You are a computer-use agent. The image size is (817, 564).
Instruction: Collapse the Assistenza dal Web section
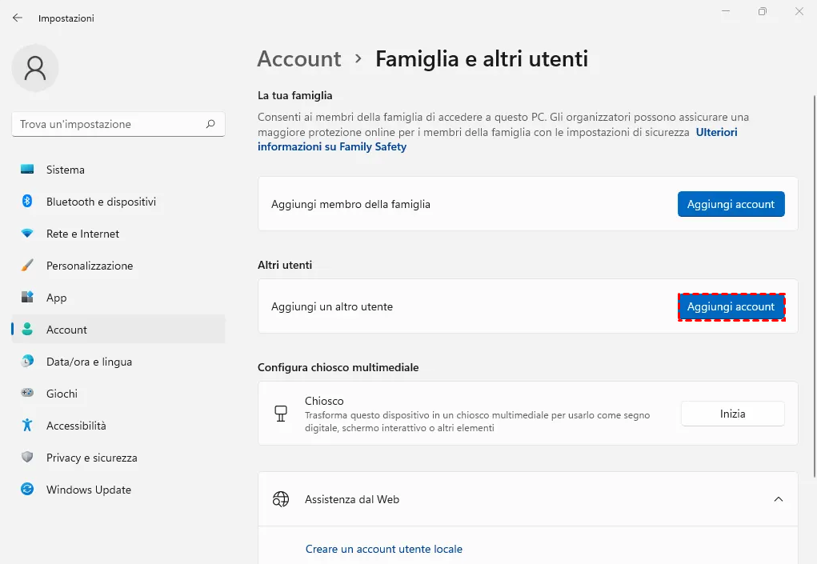click(x=778, y=499)
